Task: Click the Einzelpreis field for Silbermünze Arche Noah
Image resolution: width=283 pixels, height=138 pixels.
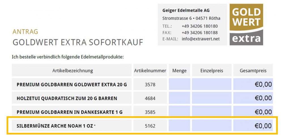Action: coord(211,126)
